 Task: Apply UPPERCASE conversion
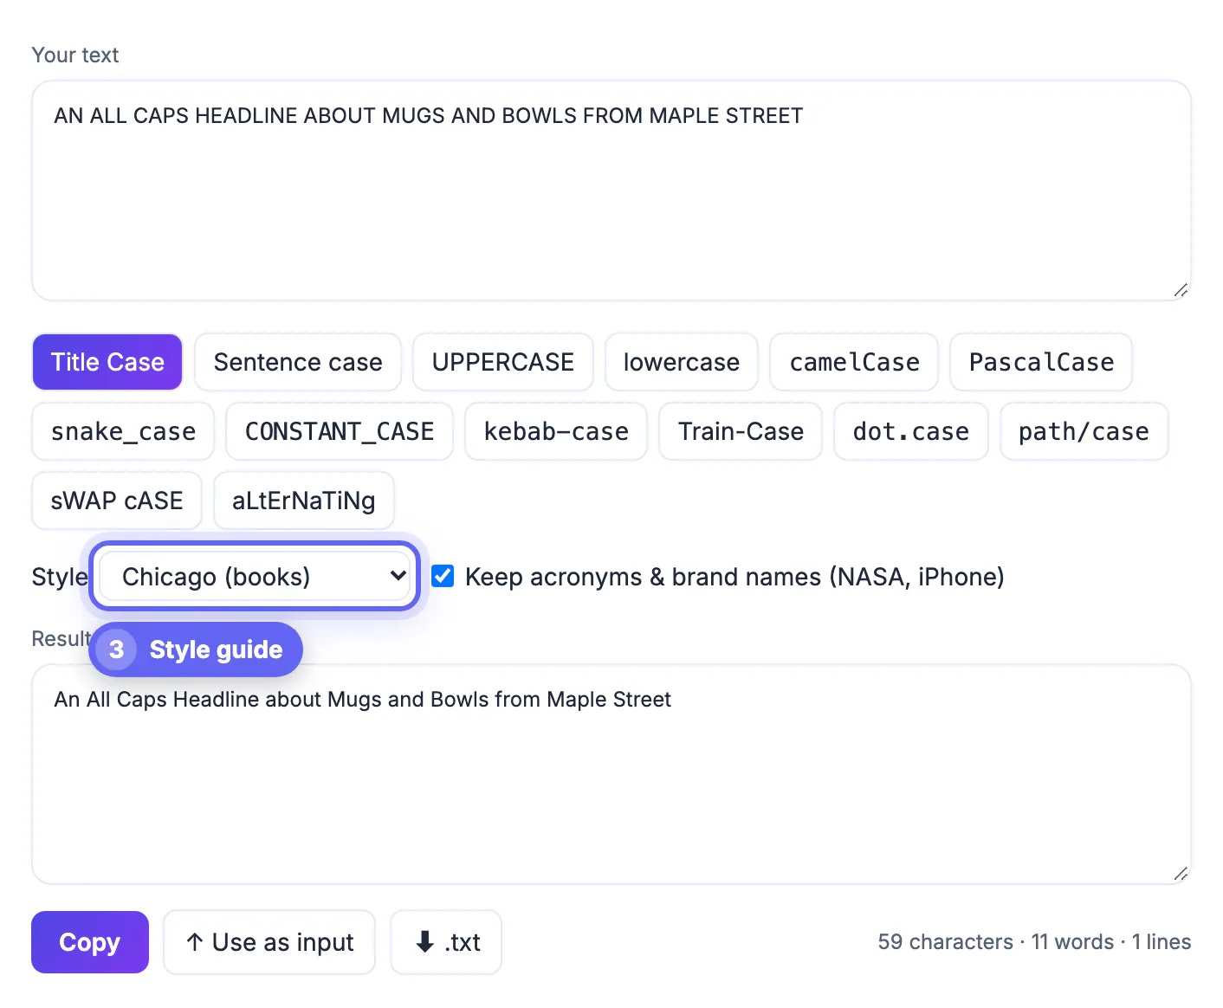click(x=503, y=362)
